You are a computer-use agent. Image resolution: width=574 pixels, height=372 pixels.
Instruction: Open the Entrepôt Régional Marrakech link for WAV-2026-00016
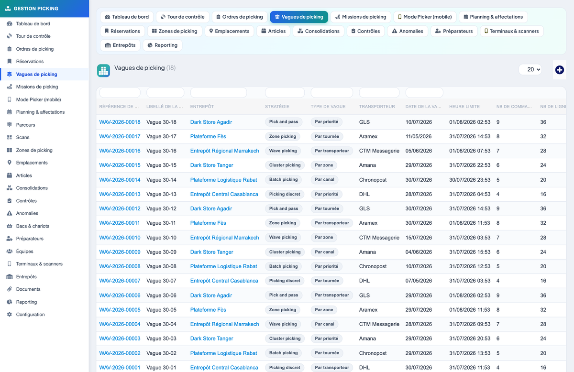[x=224, y=151]
